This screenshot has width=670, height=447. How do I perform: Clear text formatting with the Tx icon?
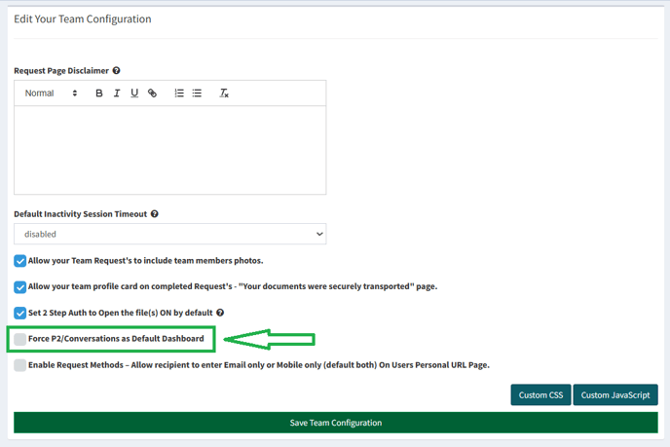224,93
